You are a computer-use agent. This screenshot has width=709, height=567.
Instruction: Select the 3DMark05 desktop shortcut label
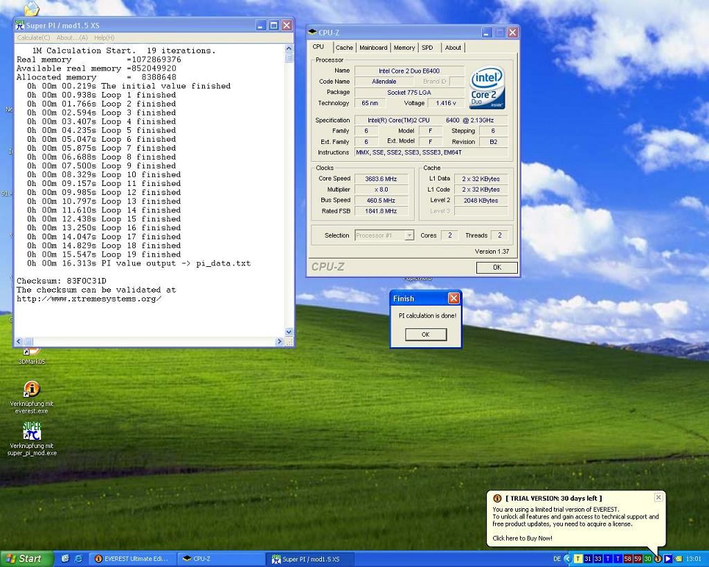32,362
